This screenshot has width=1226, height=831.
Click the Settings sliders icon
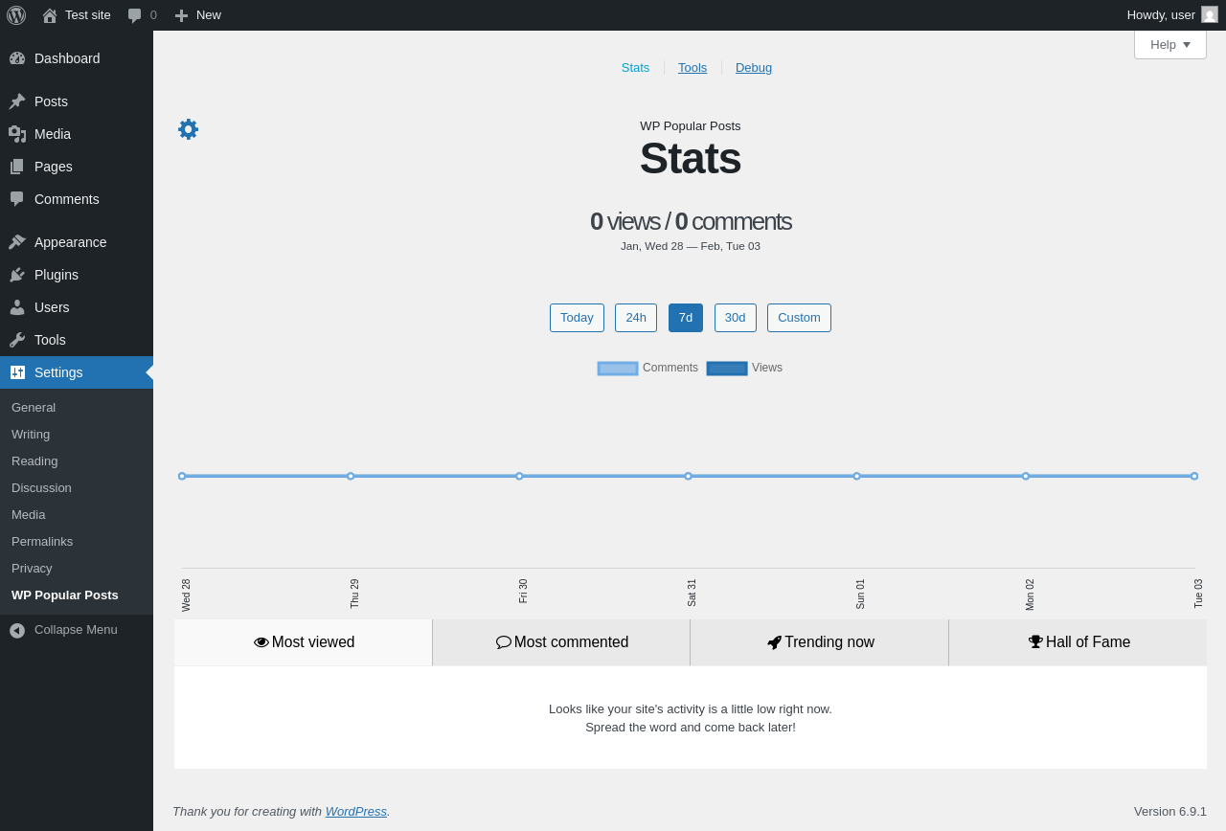click(x=17, y=372)
